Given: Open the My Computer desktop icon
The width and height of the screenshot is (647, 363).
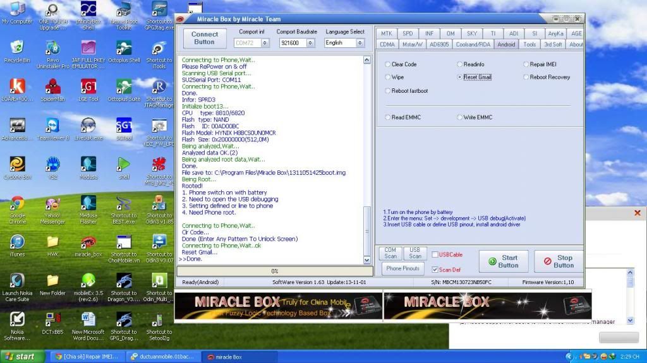Looking at the screenshot, I should pyautogui.click(x=17, y=13).
